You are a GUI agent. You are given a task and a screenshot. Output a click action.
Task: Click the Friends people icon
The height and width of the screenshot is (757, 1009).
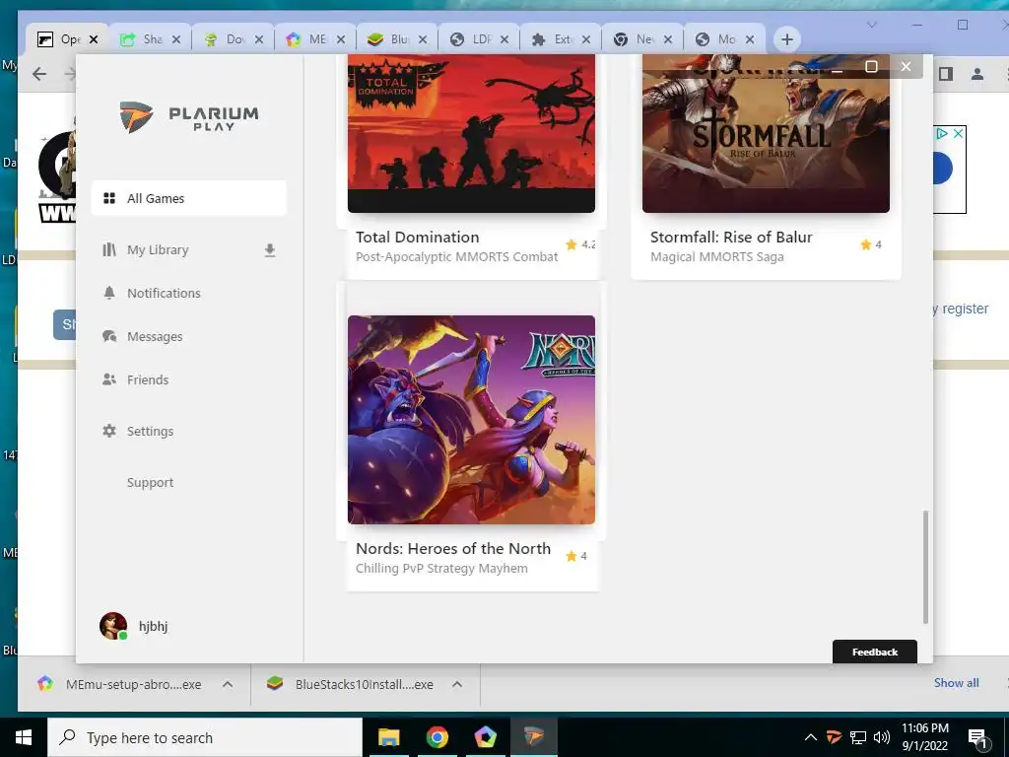(109, 379)
